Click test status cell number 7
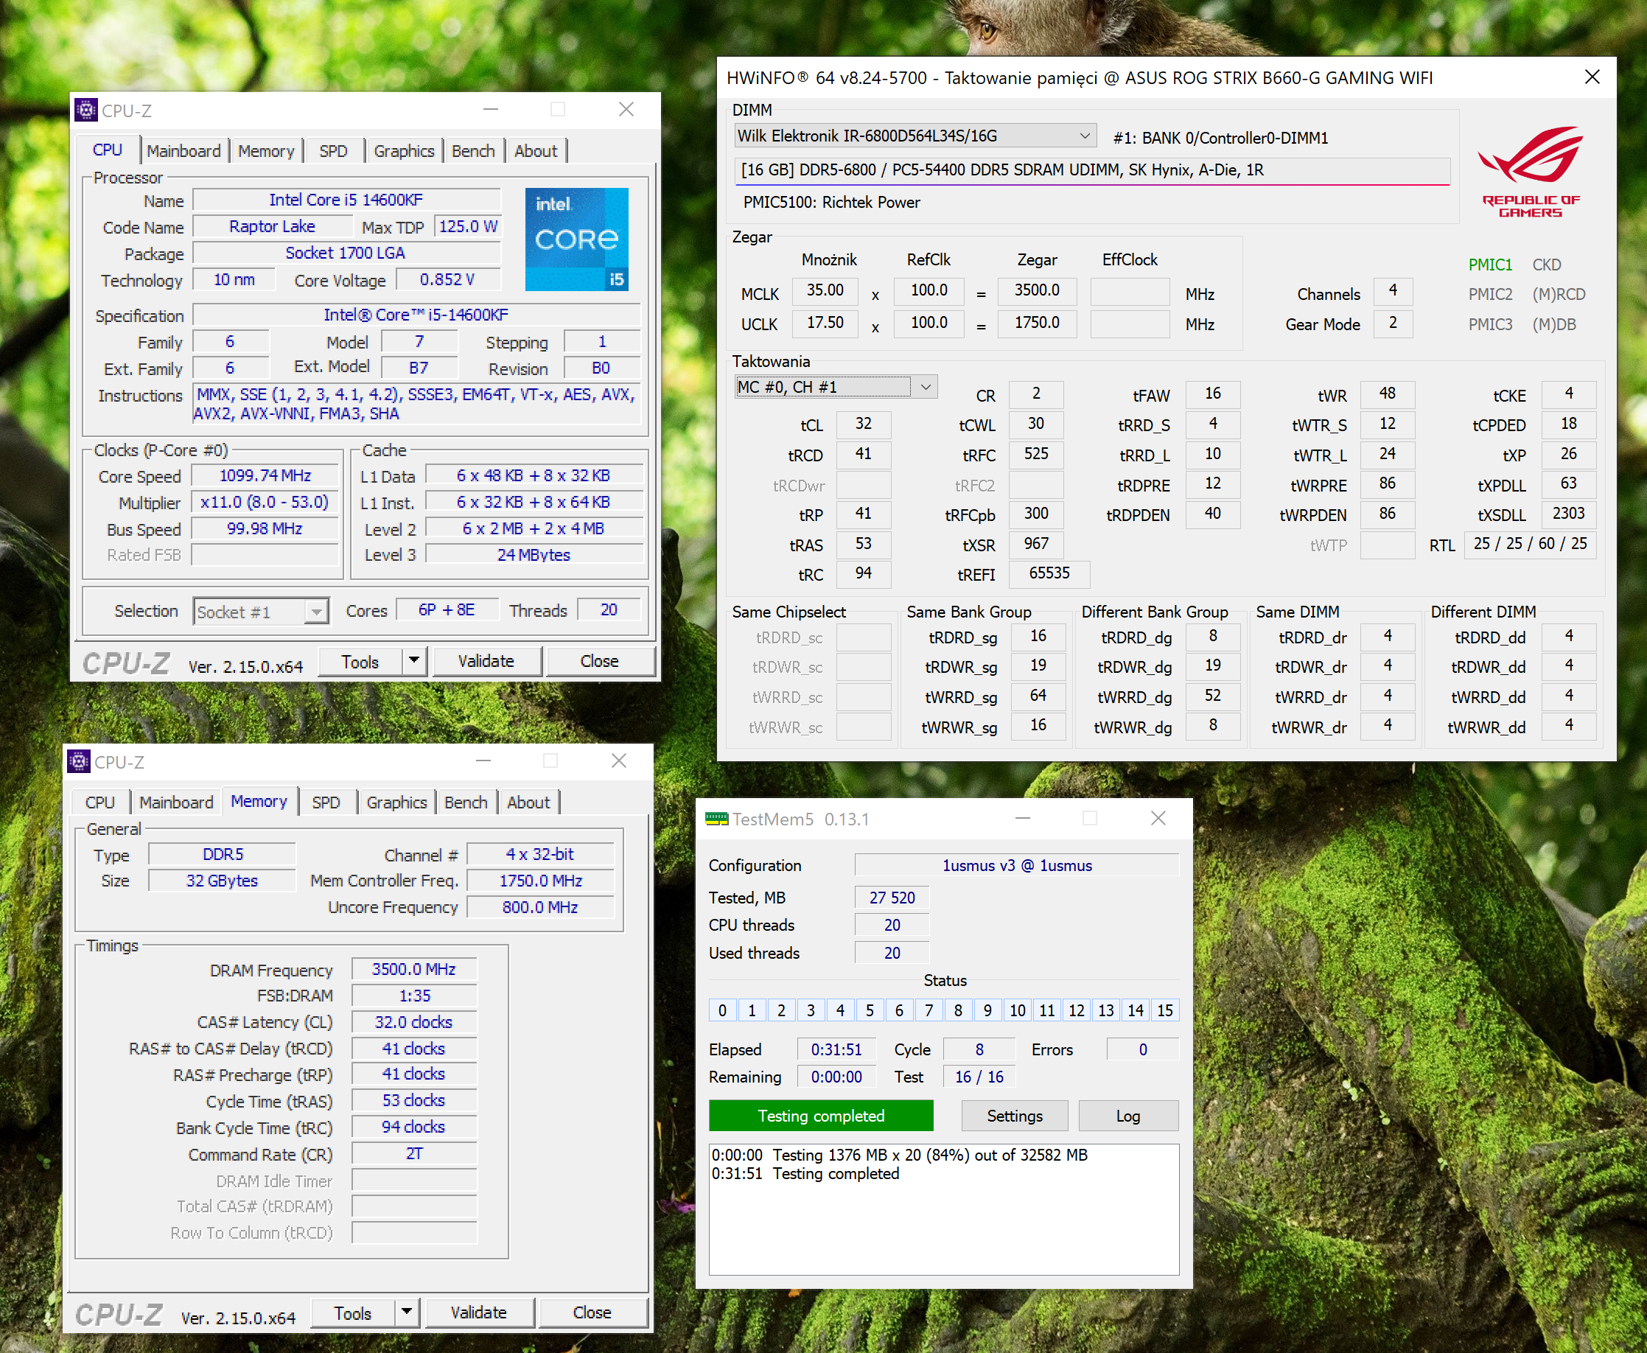1647x1353 pixels. point(929,1010)
